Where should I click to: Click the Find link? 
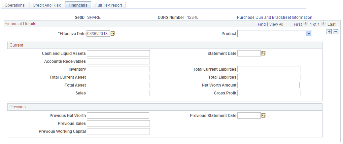pos(261,24)
